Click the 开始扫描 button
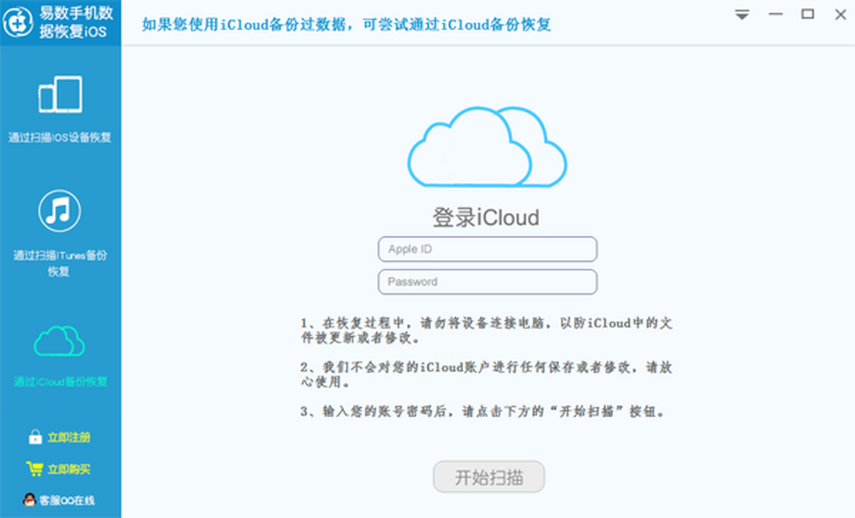 point(489,477)
